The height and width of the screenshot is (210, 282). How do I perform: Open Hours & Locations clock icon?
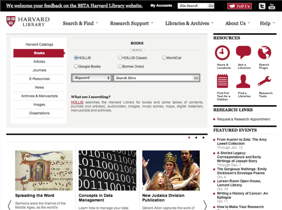click(222, 53)
